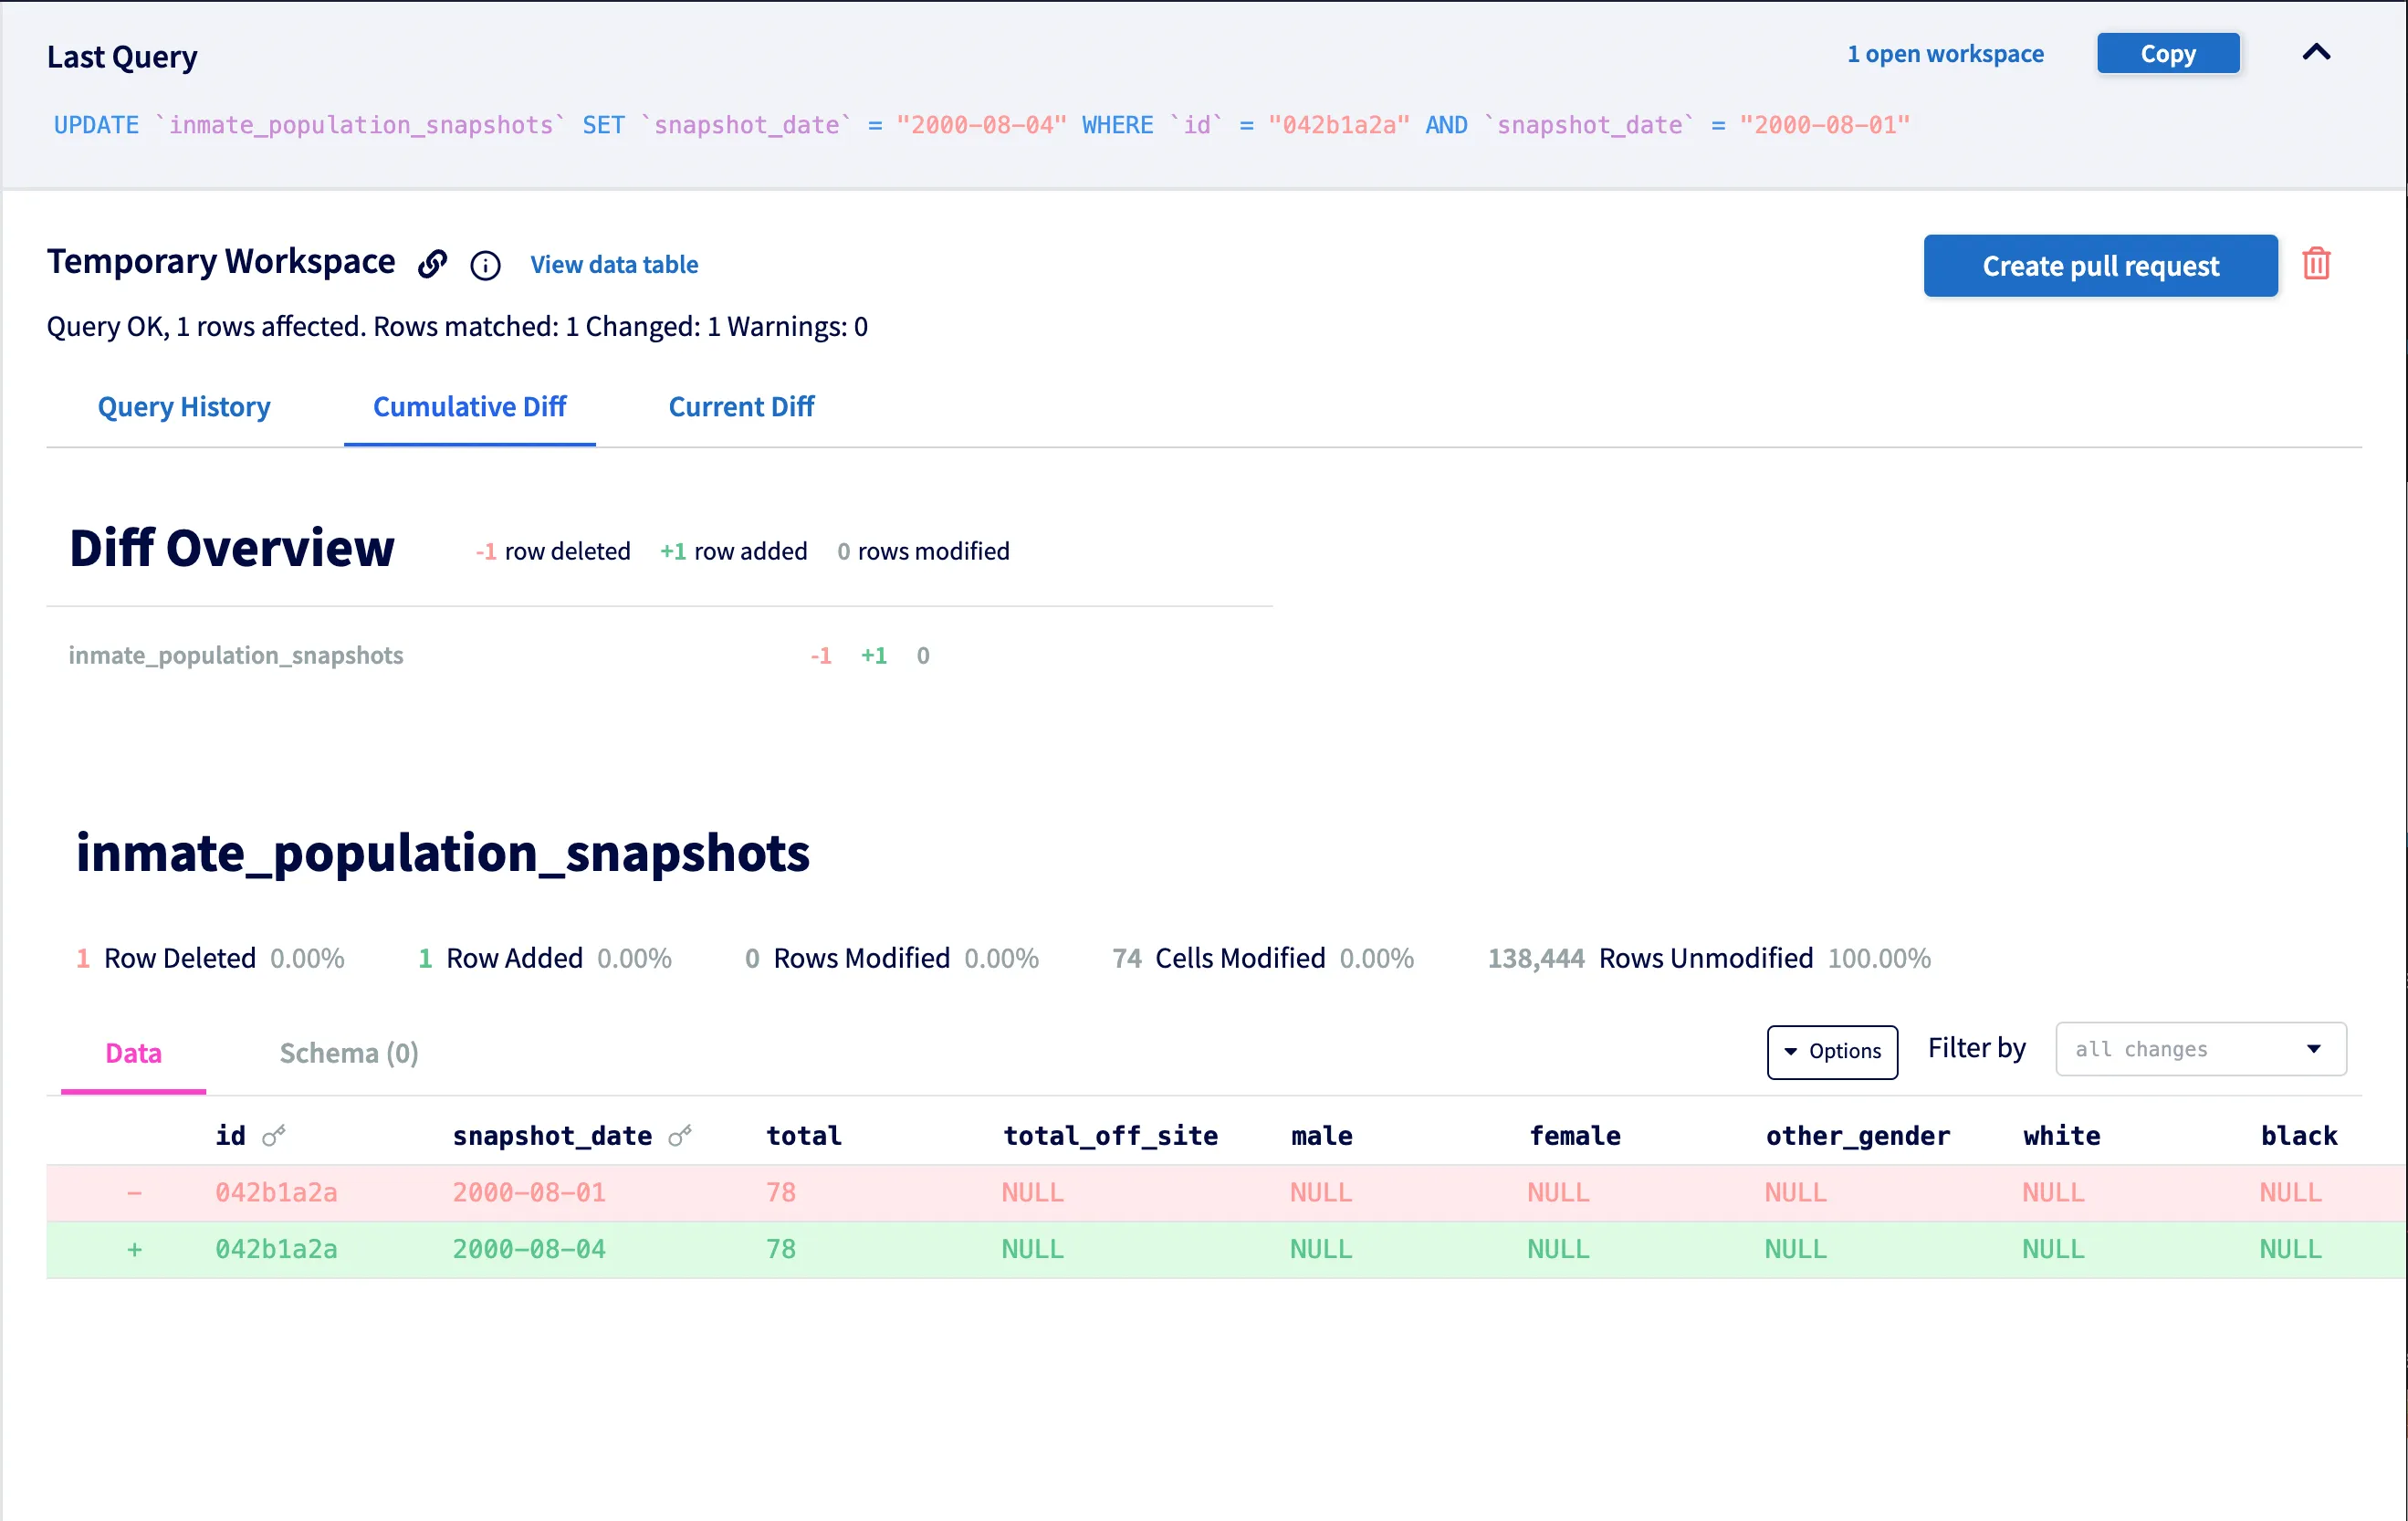The width and height of the screenshot is (2408, 1521).
Task: Click minus marker on deleted row
Action: pos(134,1192)
